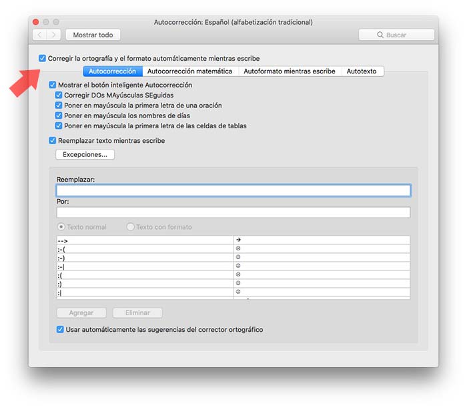
Task: Disable Reemplazar texto mientras escribe
Action: (53, 141)
